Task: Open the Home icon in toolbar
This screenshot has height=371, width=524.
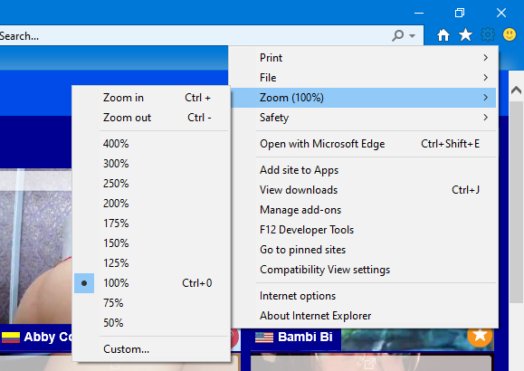Action: 443,34
